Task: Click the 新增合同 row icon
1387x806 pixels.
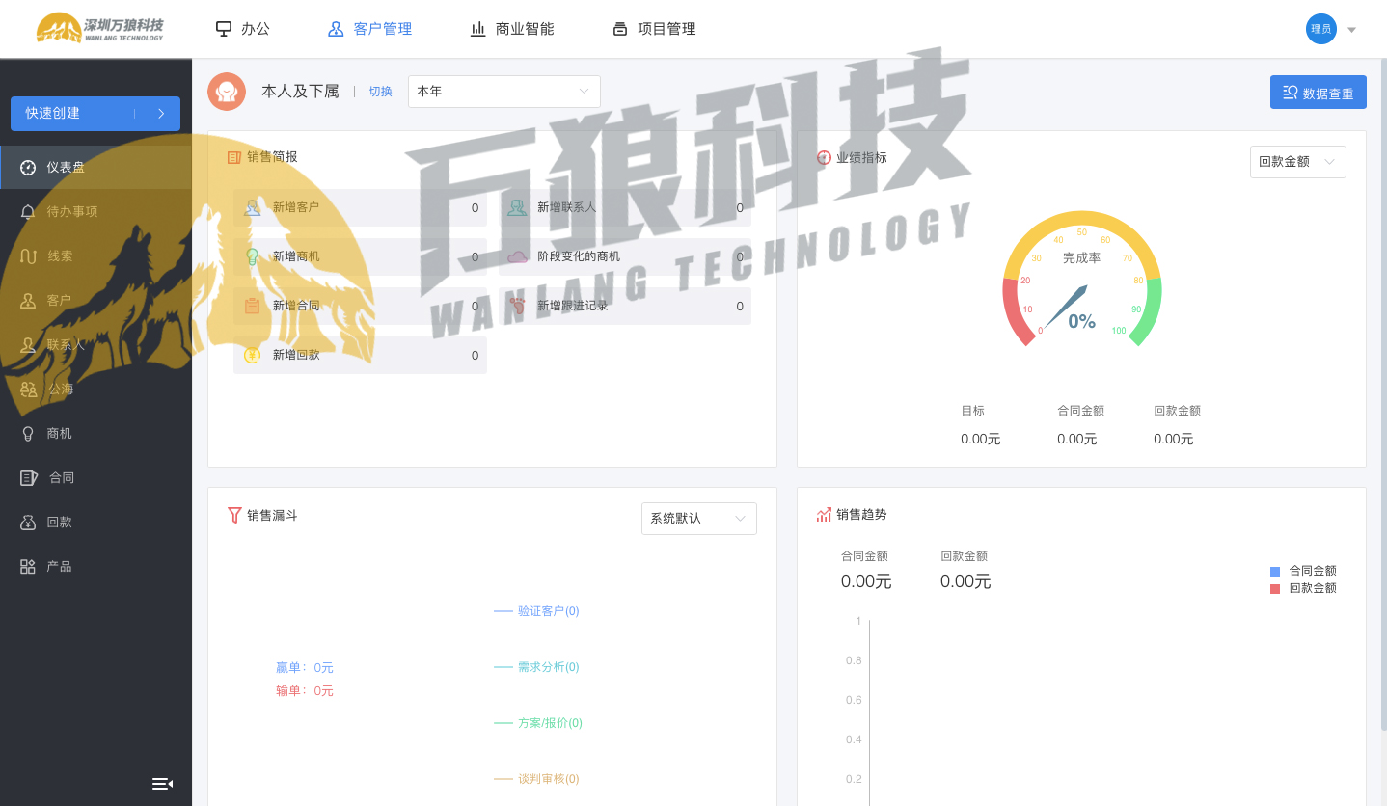Action: pos(253,306)
